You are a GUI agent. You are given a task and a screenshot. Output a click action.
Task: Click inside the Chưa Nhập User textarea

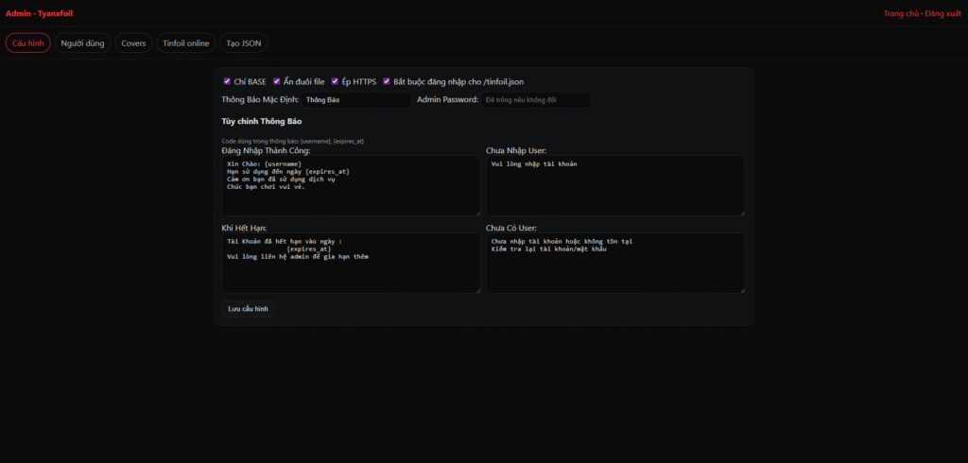[x=614, y=185]
